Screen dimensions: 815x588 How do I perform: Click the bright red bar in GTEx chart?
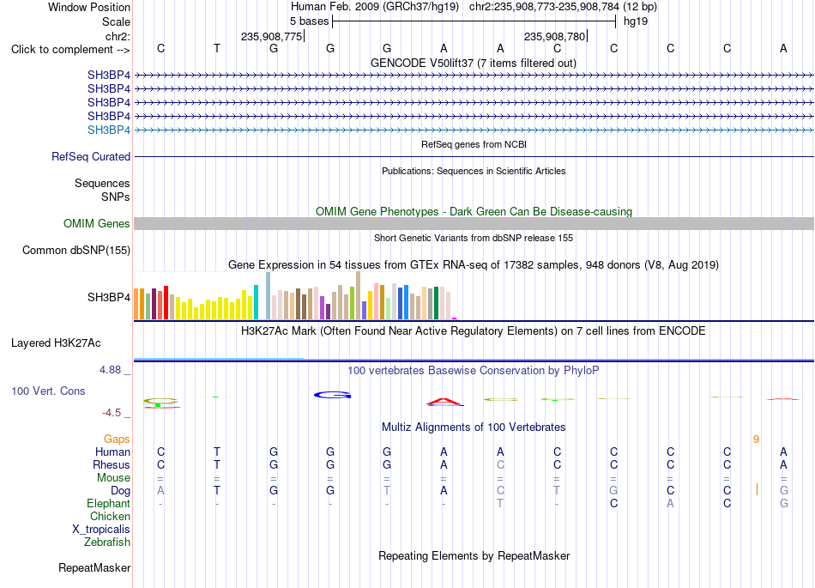point(166,302)
